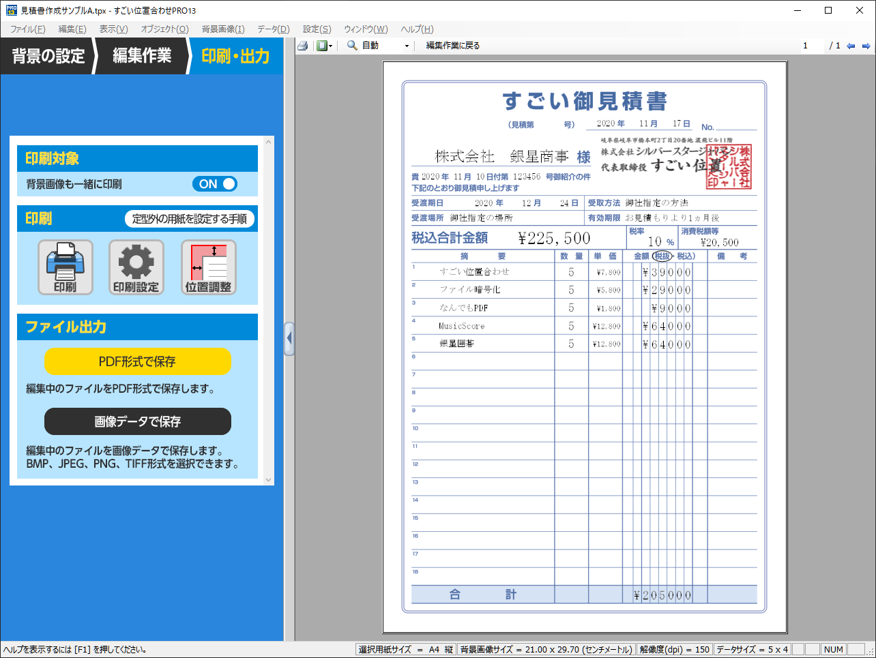This screenshot has width=876, height=658.
Task: Open the ファイル(F) menu
Action: (28, 29)
